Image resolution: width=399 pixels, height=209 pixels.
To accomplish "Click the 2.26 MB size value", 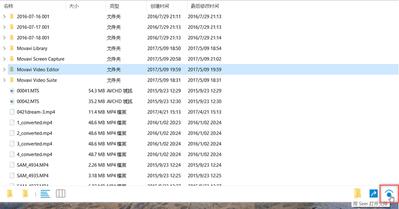I will pos(97,165).
